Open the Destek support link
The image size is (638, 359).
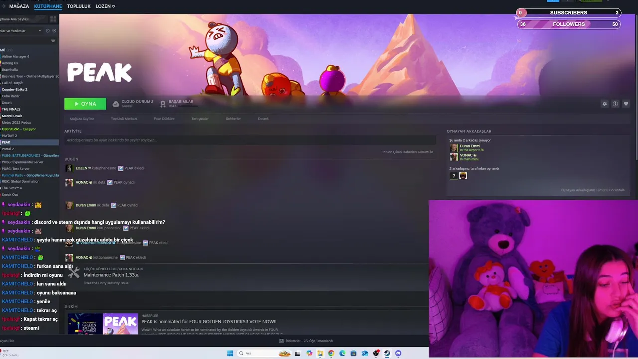coord(263,119)
